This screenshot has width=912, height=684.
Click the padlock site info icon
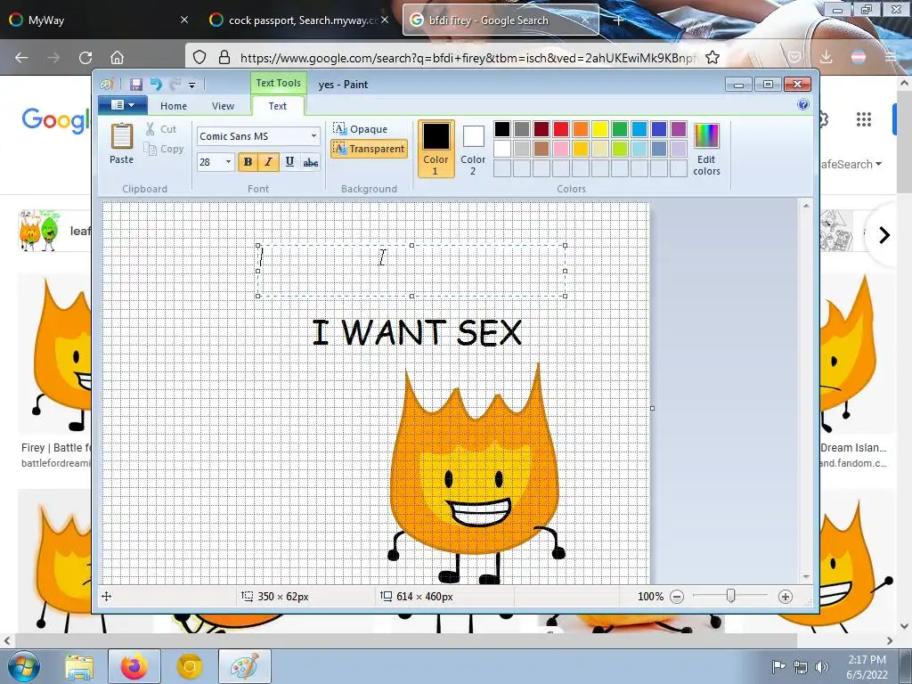pyautogui.click(x=224, y=57)
